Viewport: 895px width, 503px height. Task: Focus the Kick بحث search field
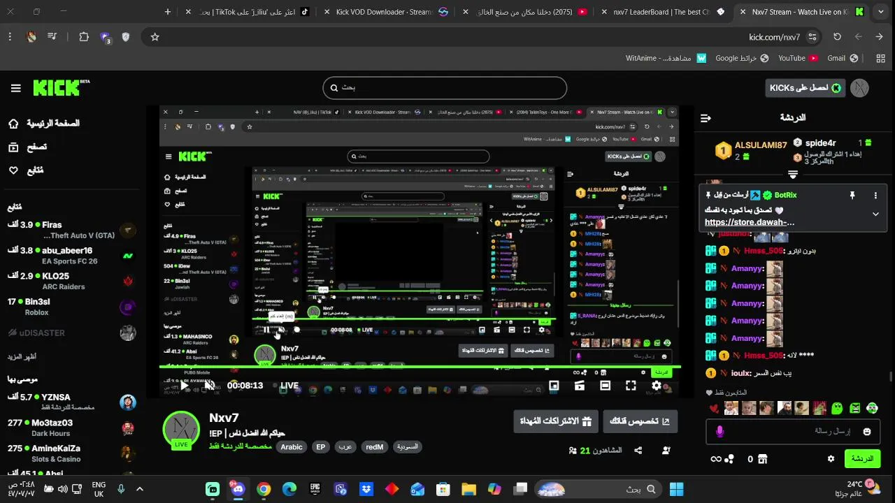[x=445, y=87]
